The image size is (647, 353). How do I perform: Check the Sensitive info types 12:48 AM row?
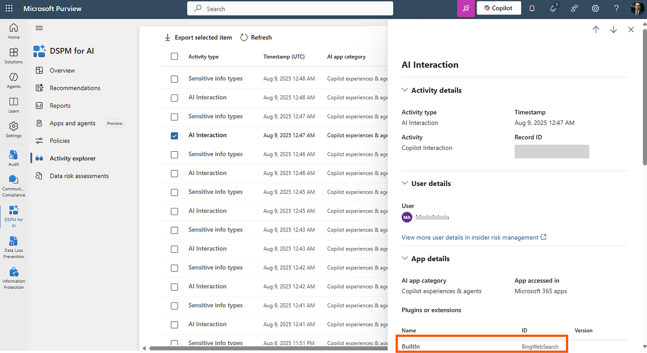click(174, 79)
